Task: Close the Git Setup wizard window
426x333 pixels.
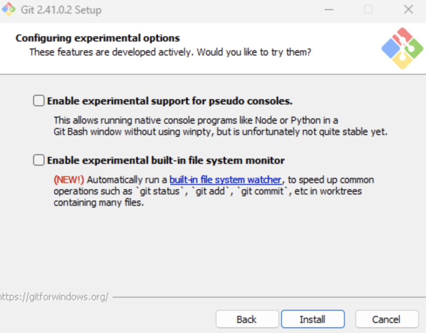Action: point(409,10)
